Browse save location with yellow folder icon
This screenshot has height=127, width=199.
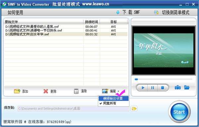[x=134, y=109]
